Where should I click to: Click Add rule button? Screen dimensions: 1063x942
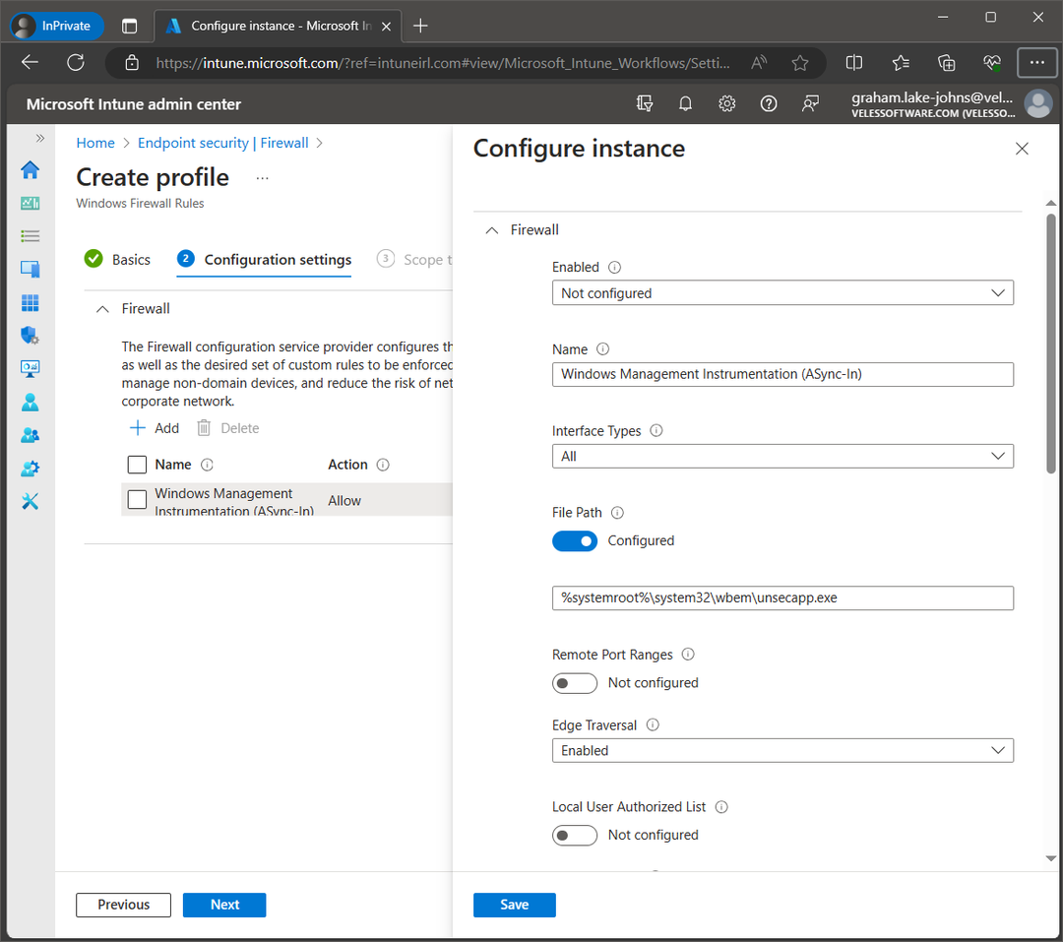[x=154, y=428]
